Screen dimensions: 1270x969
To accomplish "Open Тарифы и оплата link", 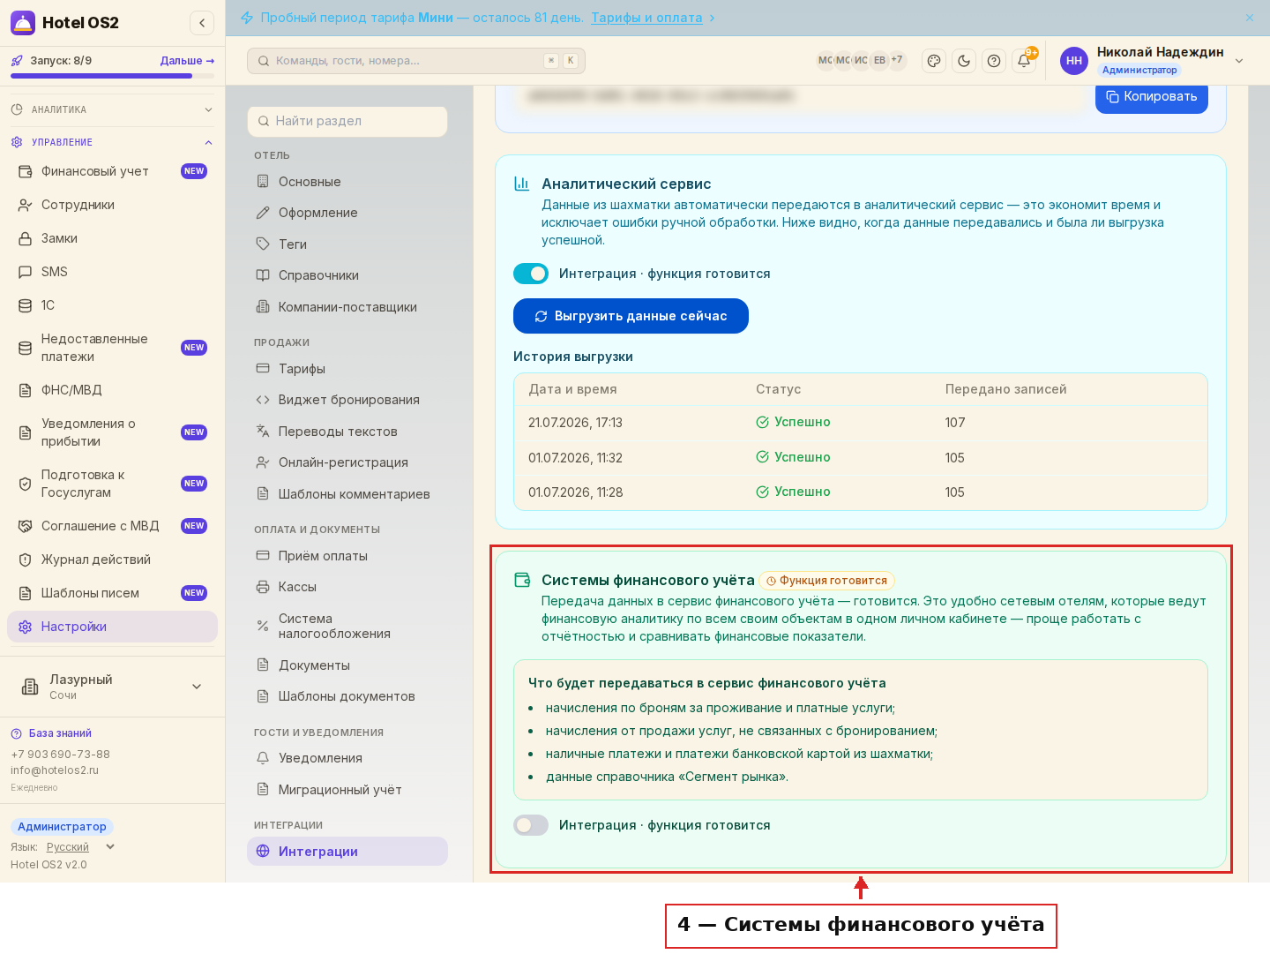I will click(x=646, y=18).
